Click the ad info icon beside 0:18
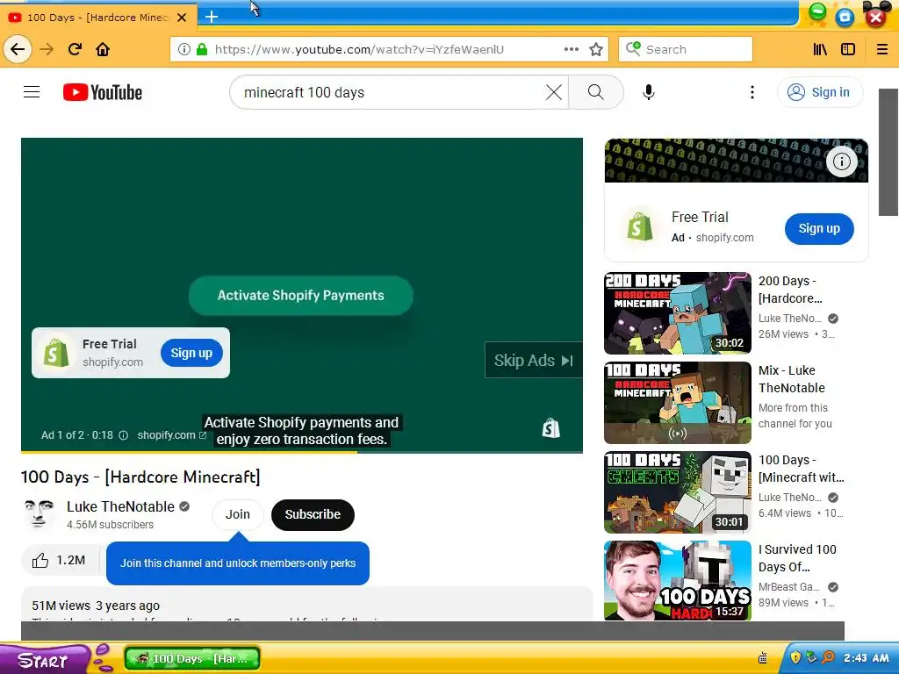The image size is (899, 674). point(123,435)
